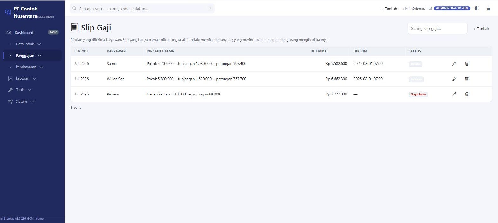Open the Laporan menu label
The height and width of the screenshot is (223, 498).
point(23,78)
